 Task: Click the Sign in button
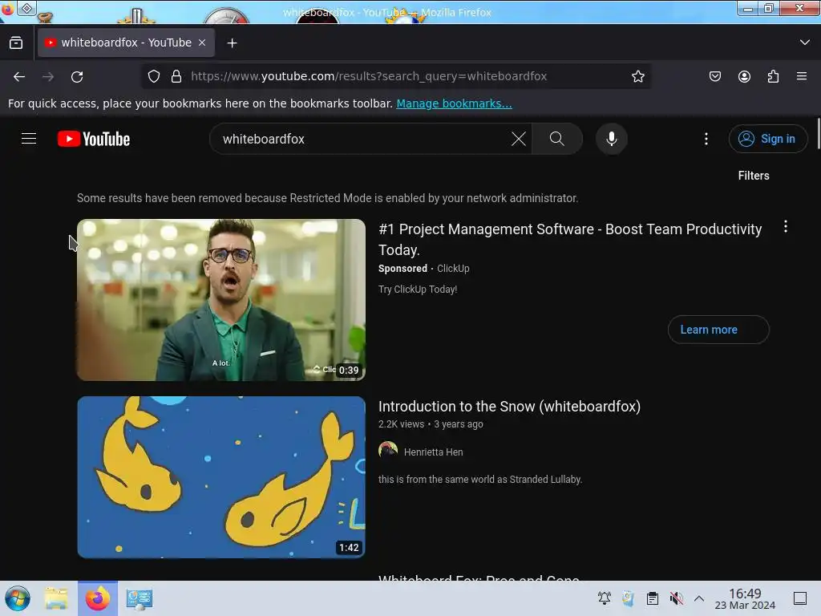(x=768, y=139)
